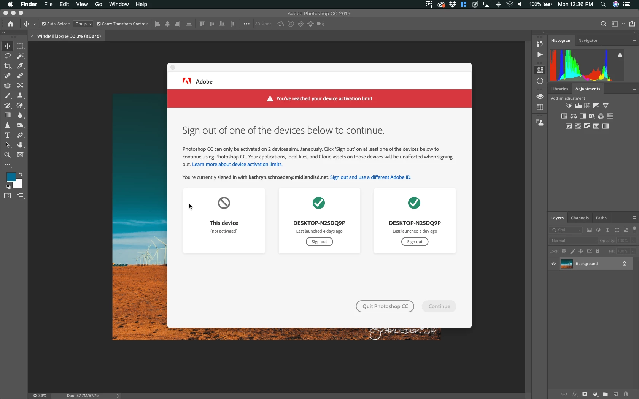Viewport: 639px width, 399px height.
Task: Select the Pen tool
Action: pos(20,135)
